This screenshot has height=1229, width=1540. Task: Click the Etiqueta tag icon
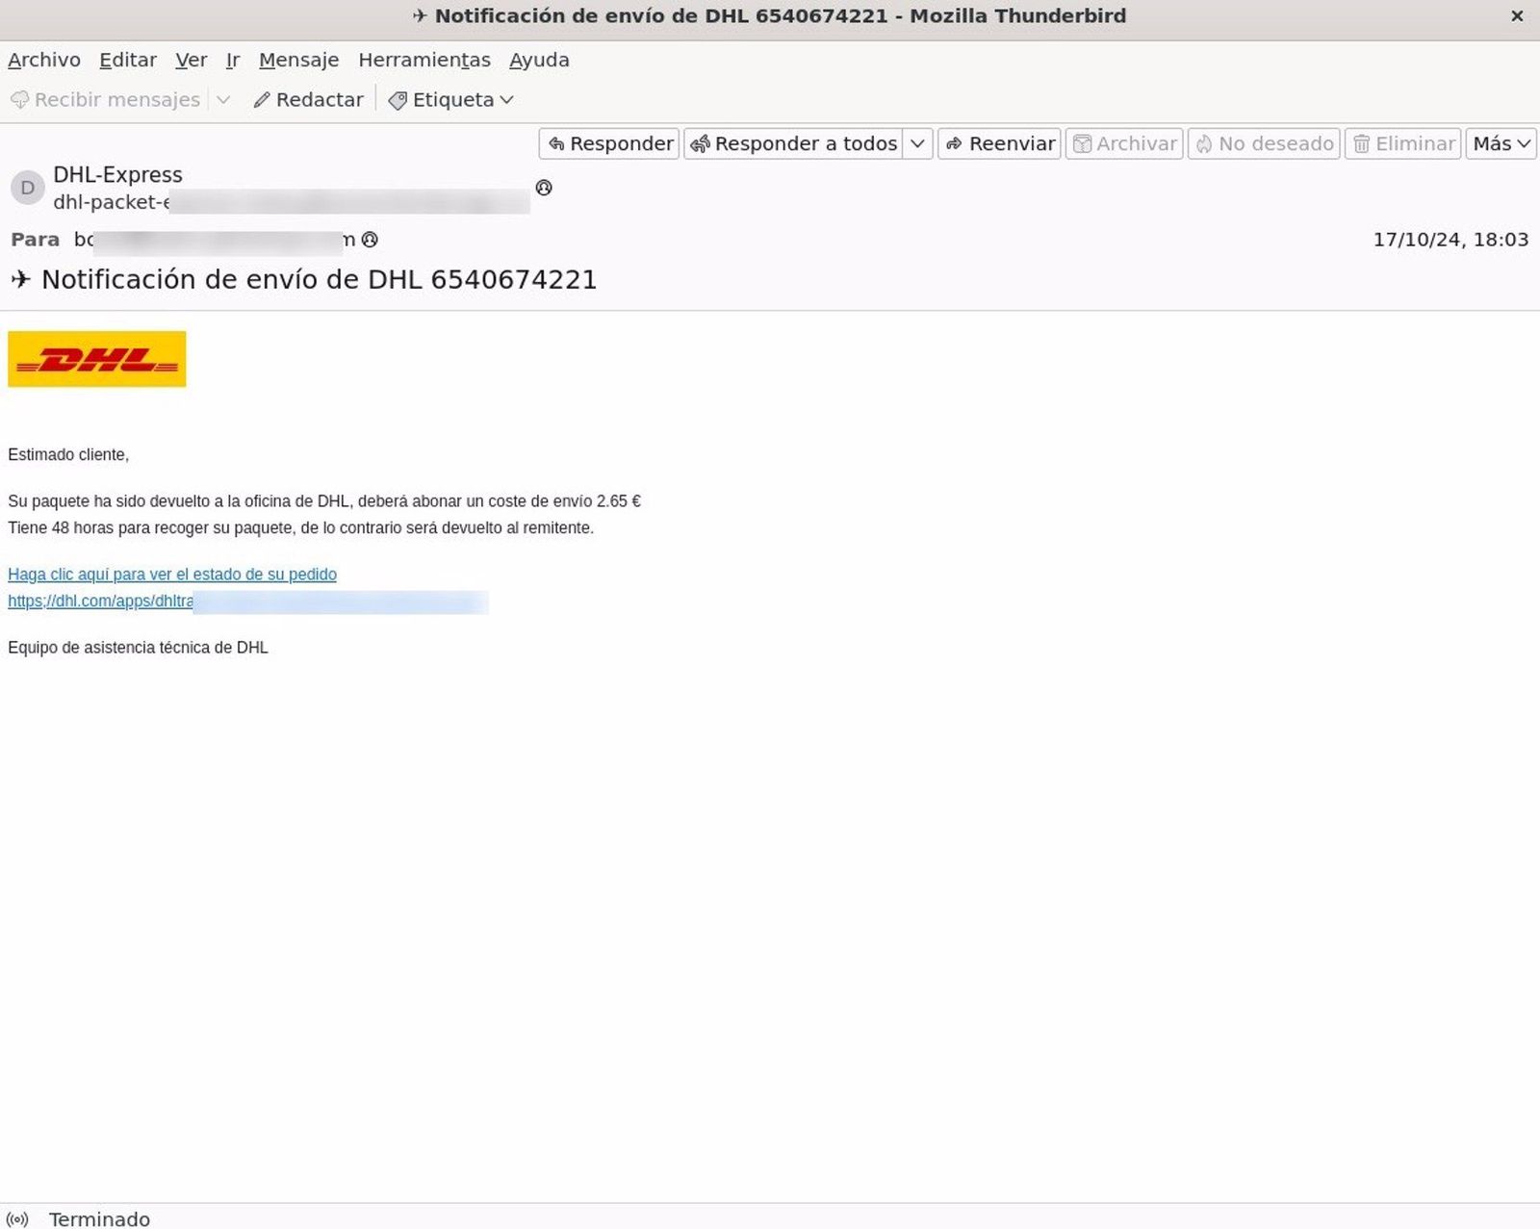click(398, 99)
